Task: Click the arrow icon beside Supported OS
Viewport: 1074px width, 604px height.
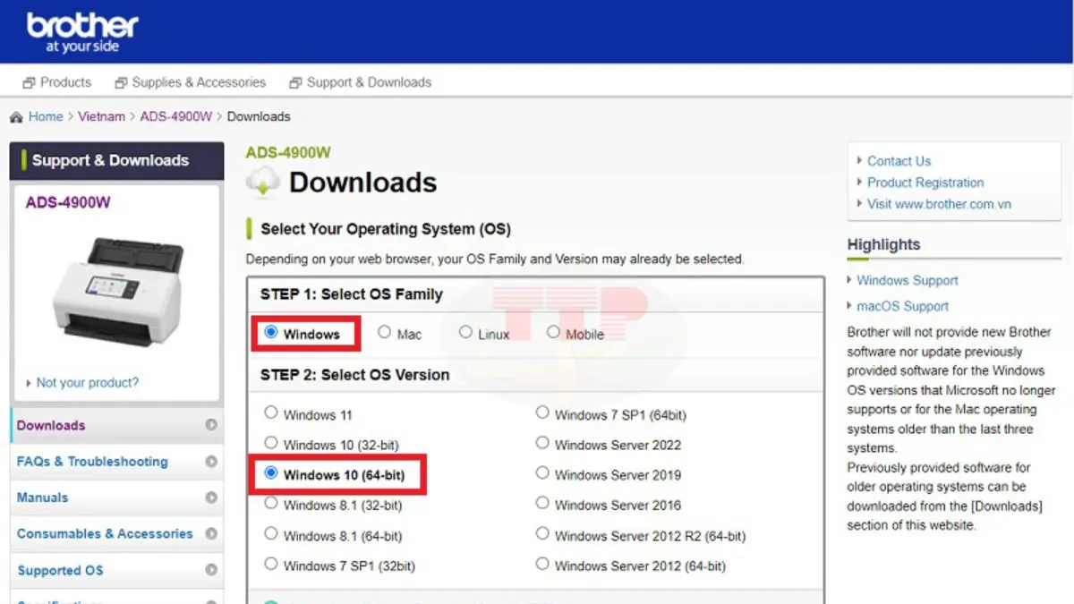Action: coord(211,570)
